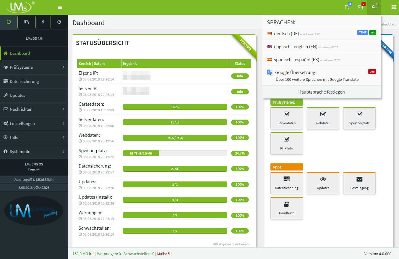
Task: Launch the Updates app tile with eye
Action: click(323, 183)
